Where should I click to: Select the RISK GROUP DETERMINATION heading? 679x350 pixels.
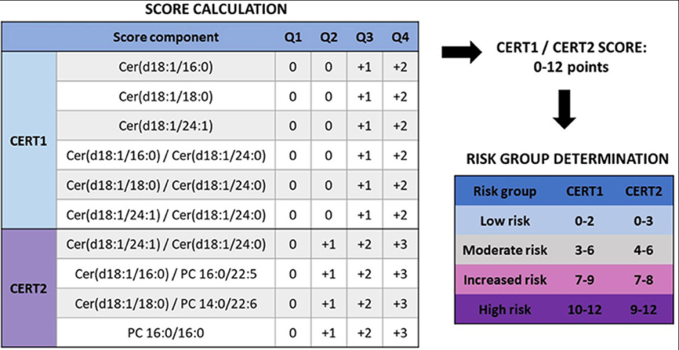[x=567, y=158]
